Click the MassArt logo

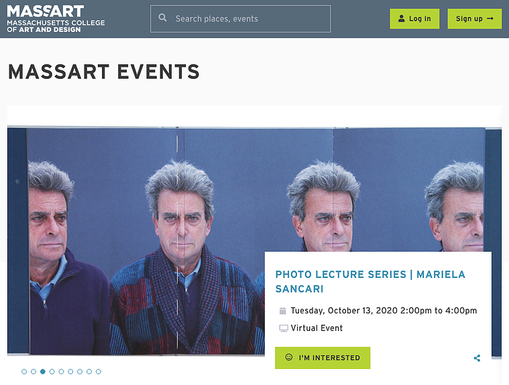coord(56,19)
